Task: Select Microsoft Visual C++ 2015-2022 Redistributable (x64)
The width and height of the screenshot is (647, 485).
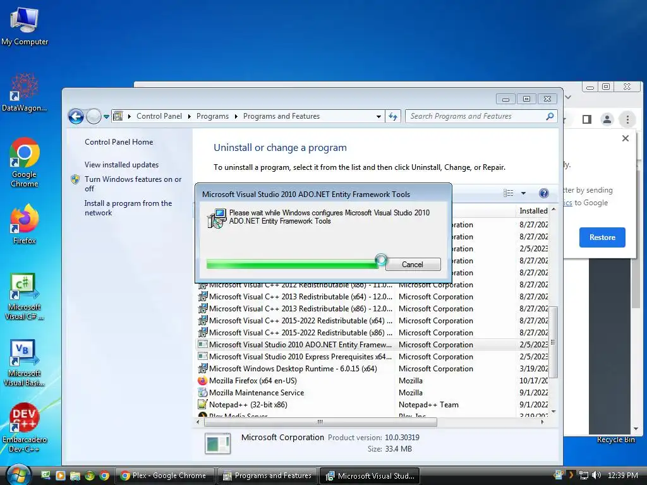Action: [373, 320]
